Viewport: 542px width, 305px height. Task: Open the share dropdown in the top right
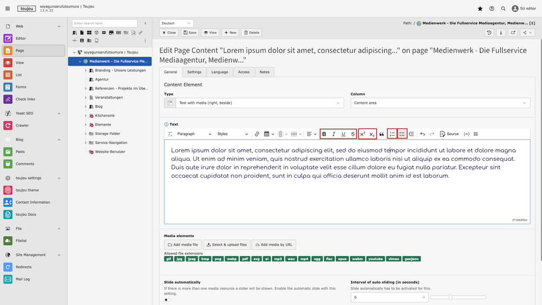[x=528, y=32]
